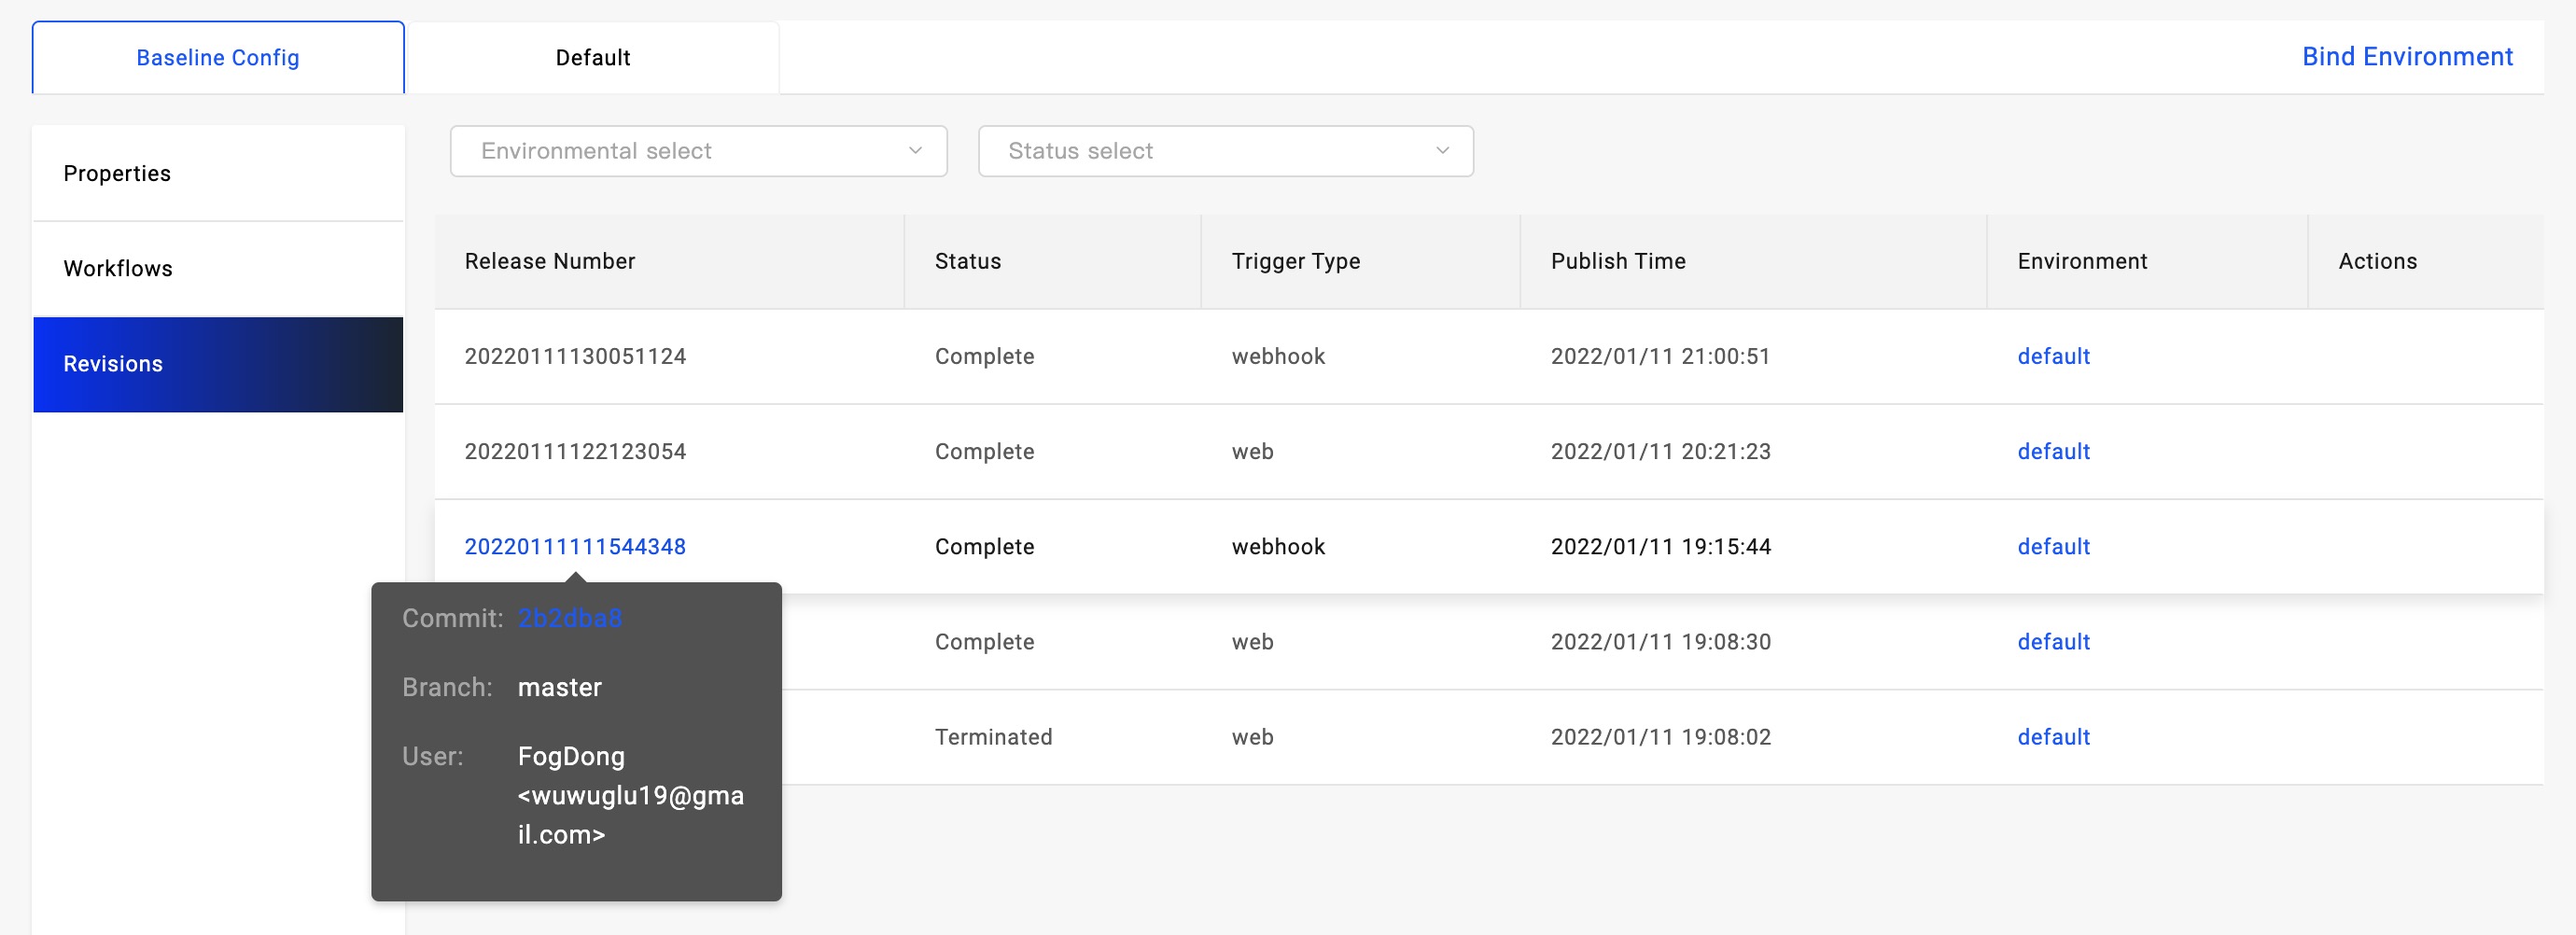Switch to the Baseline Config tab
This screenshot has width=2576, height=935.
pyautogui.click(x=218, y=58)
